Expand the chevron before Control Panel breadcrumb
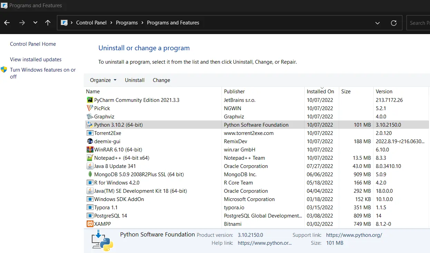The height and width of the screenshot is (253, 430). click(72, 23)
